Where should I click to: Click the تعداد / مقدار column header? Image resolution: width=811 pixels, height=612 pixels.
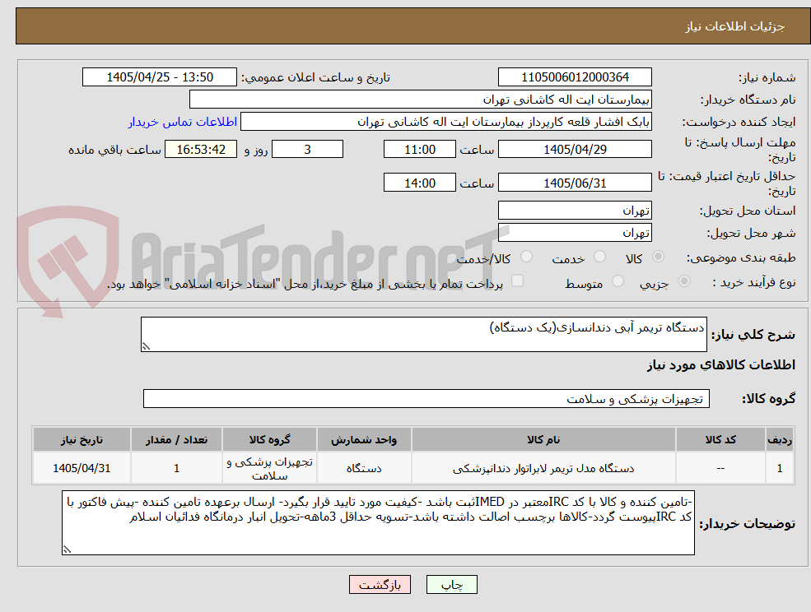click(176, 439)
